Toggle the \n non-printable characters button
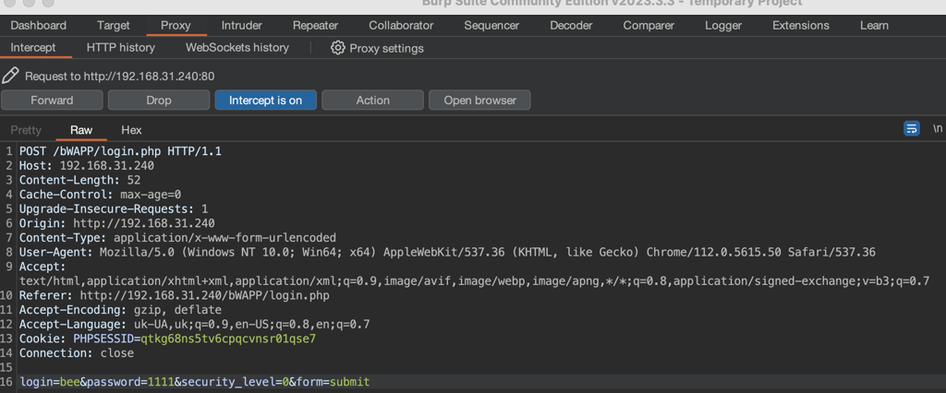 click(938, 128)
